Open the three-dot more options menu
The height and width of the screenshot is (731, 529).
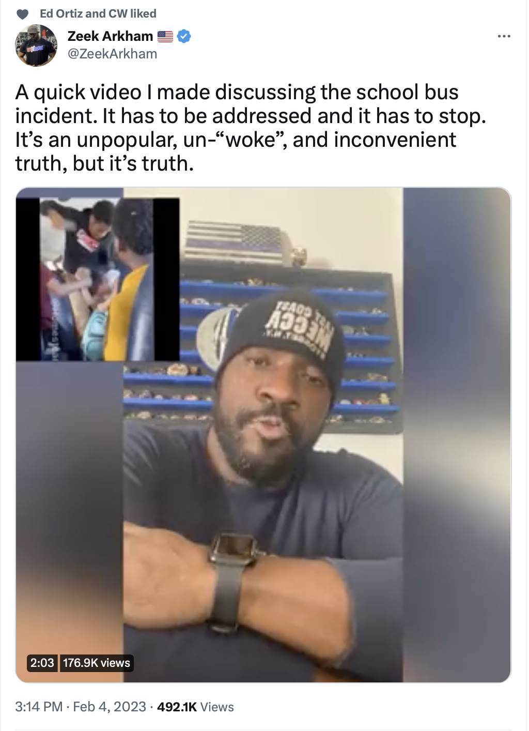tap(504, 36)
